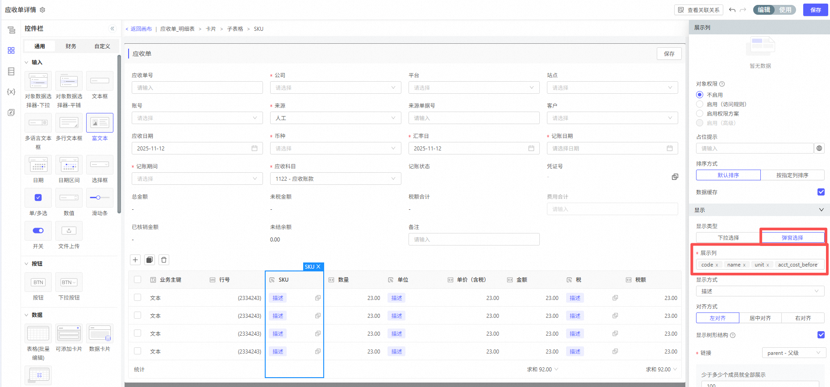This screenshot has height=387, width=830.
Task: Click the delete trash icon above table
Action: coord(164,260)
